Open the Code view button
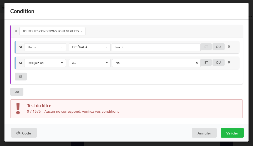 tap(24, 133)
